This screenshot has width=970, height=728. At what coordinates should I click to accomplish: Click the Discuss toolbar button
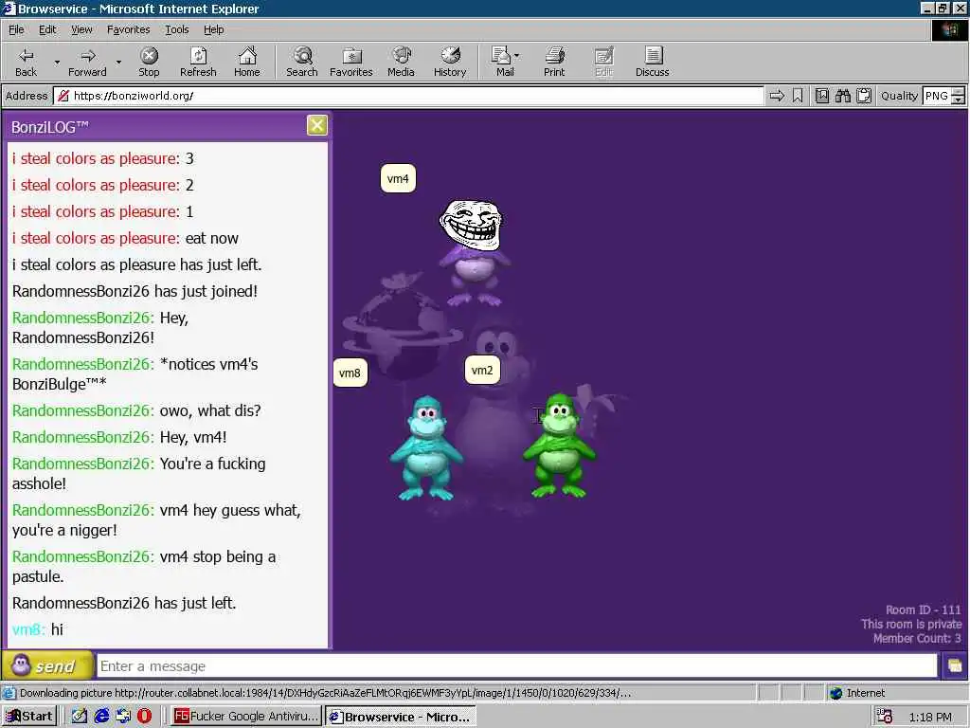coord(652,62)
